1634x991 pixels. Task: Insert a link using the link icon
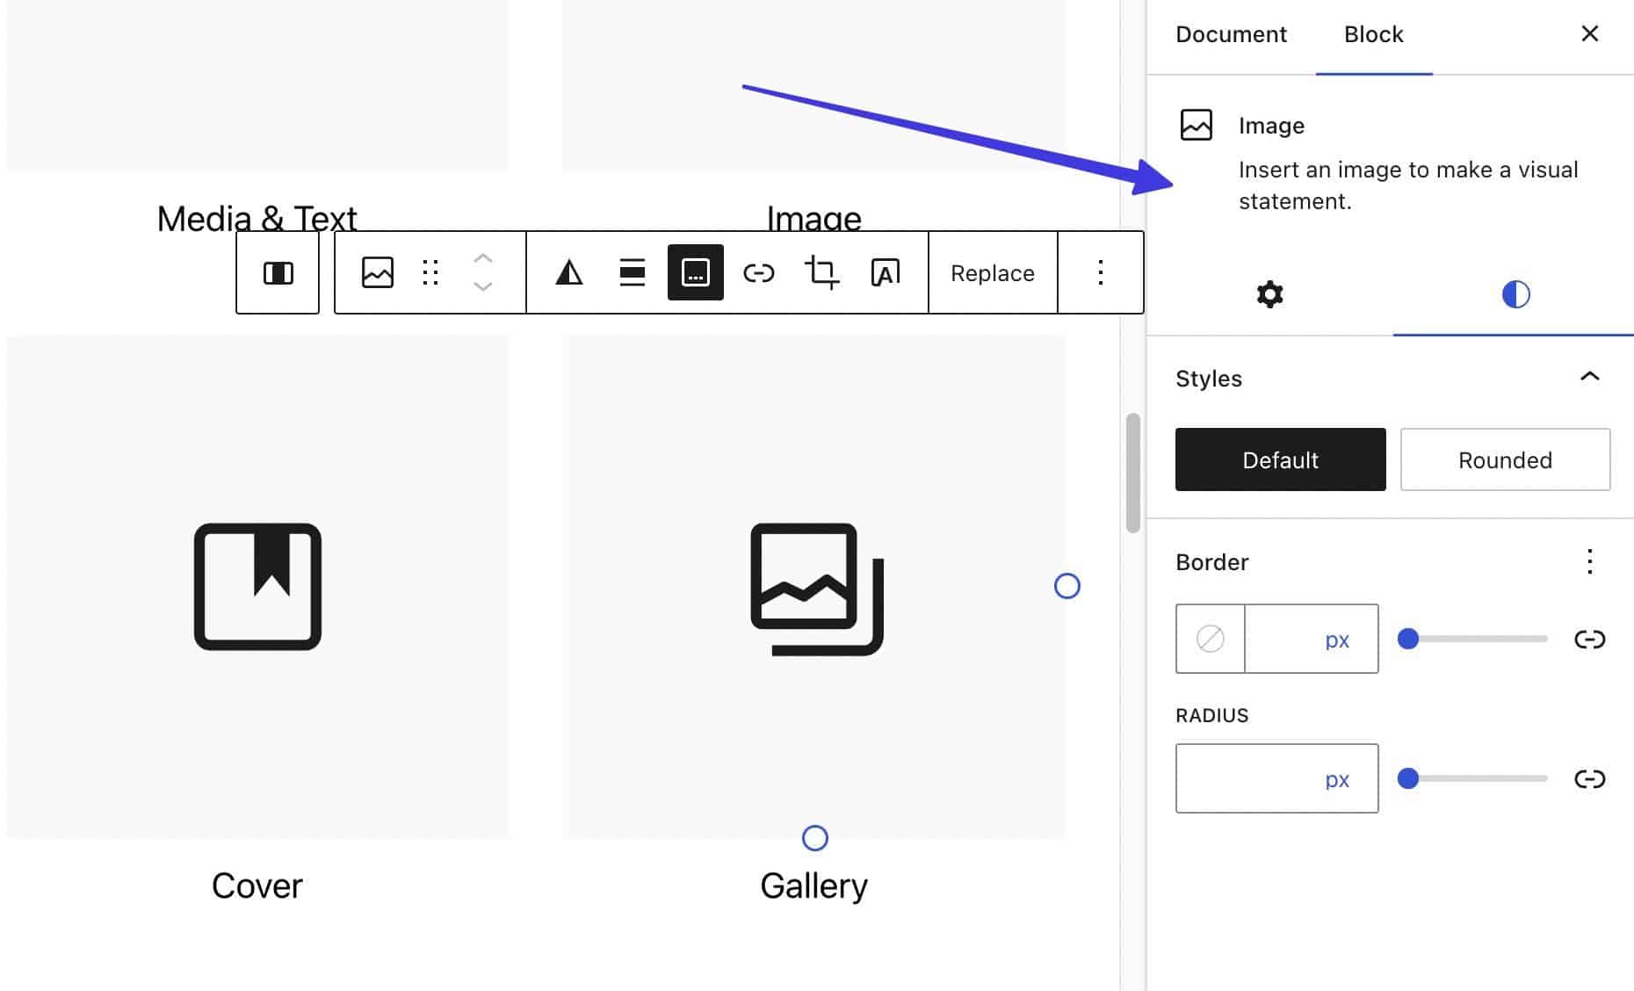tap(758, 272)
